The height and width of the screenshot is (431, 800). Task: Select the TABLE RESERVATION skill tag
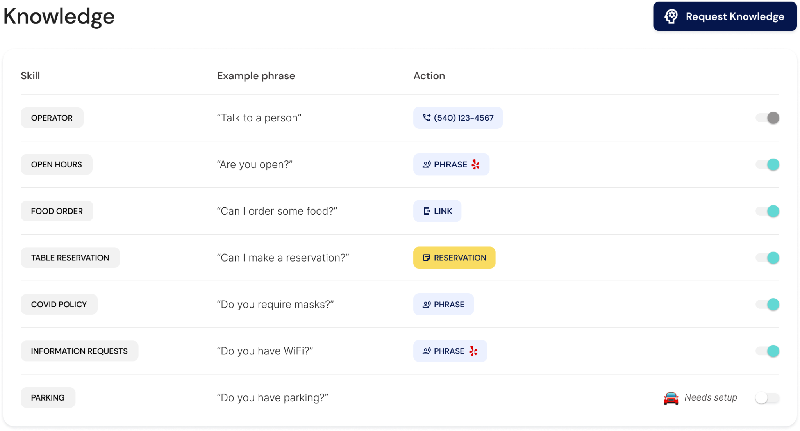tap(70, 258)
